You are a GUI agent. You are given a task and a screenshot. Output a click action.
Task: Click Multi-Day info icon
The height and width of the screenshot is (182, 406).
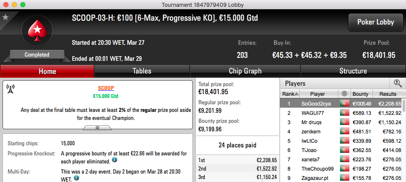(x=77, y=178)
